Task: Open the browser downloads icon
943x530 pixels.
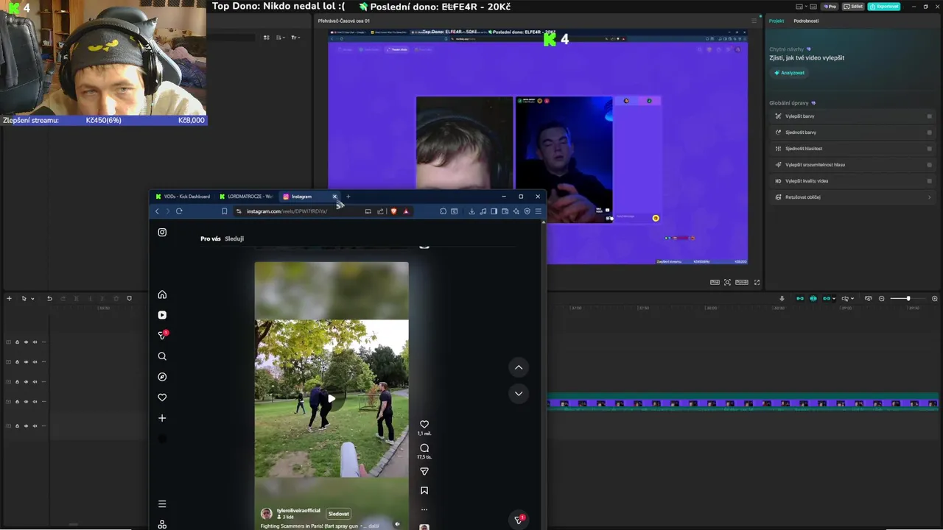Action: (x=471, y=211)
